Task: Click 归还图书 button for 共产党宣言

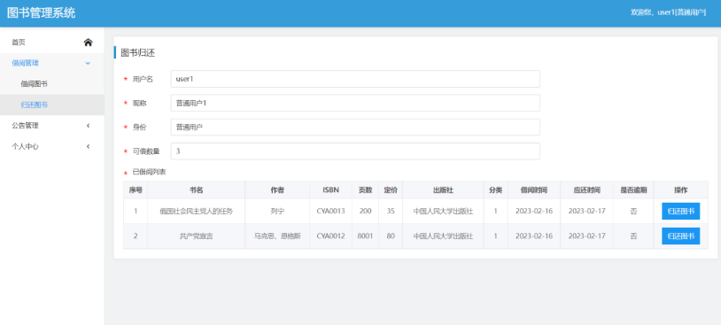Action: (680, 236)
